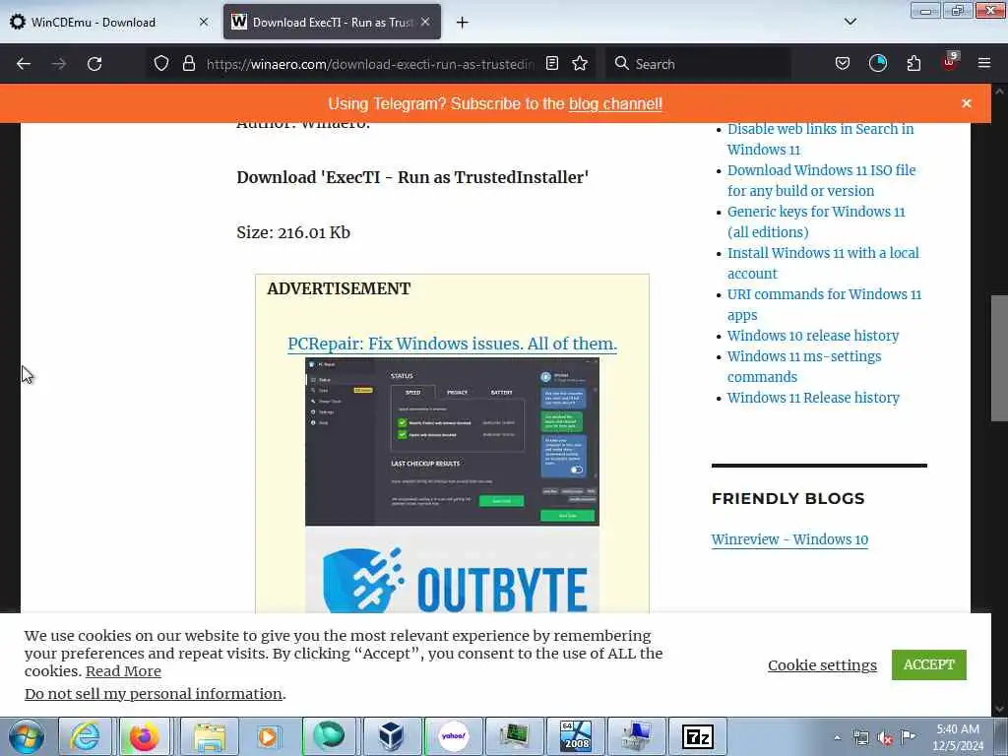Open uBlock Origin extension icon
This screenshot has height=756, width=1008.
point(950,62)
